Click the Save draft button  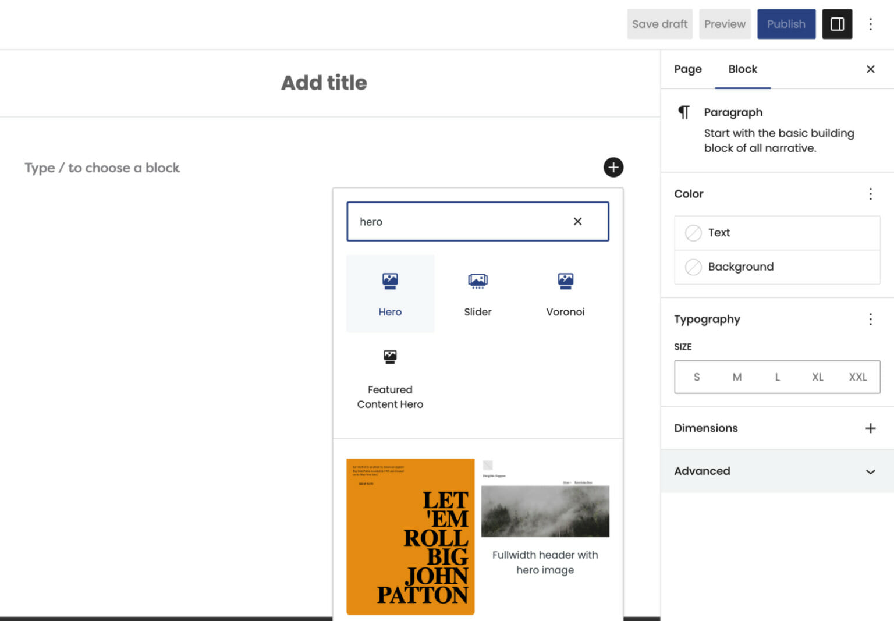click(x=659, y=24)
